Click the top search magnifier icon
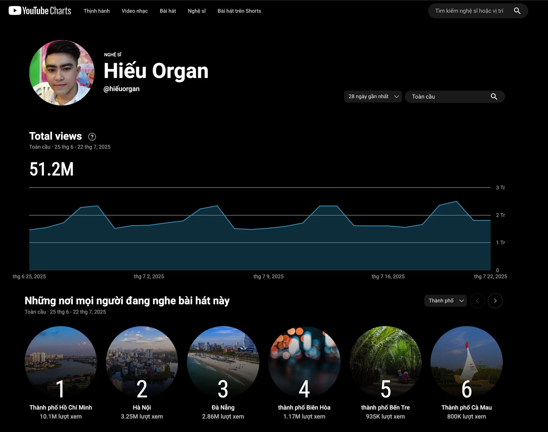548x432 pixels. pos(517,11)
